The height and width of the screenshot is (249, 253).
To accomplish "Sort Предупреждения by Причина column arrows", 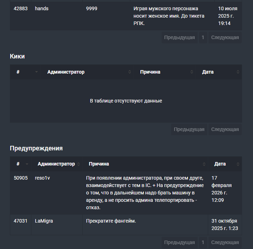I will (x=204, y=164).
